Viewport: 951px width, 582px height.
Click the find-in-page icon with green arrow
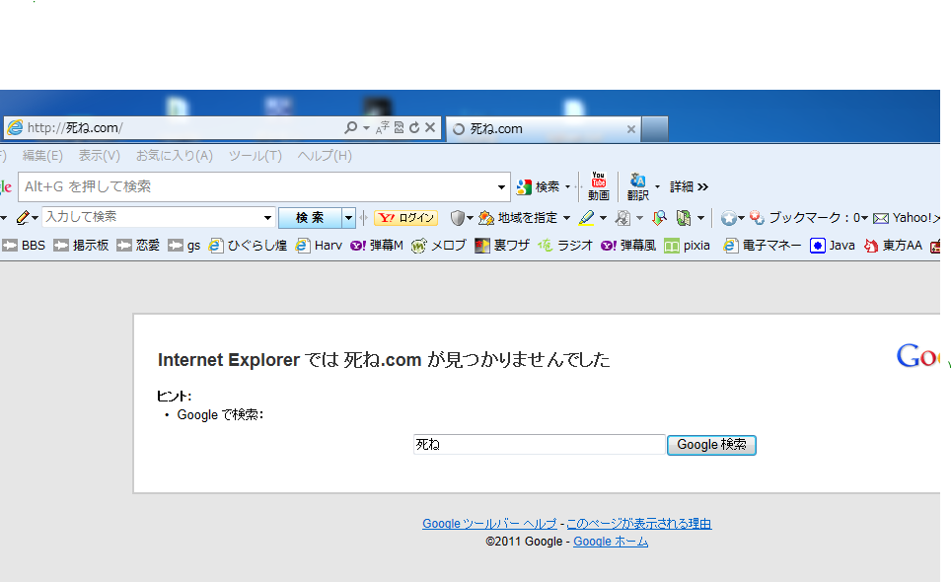[x=659, y=218]
